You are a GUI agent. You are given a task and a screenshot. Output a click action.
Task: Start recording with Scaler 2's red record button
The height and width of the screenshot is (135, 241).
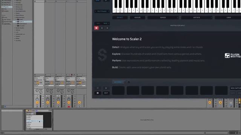click(96, 28)
